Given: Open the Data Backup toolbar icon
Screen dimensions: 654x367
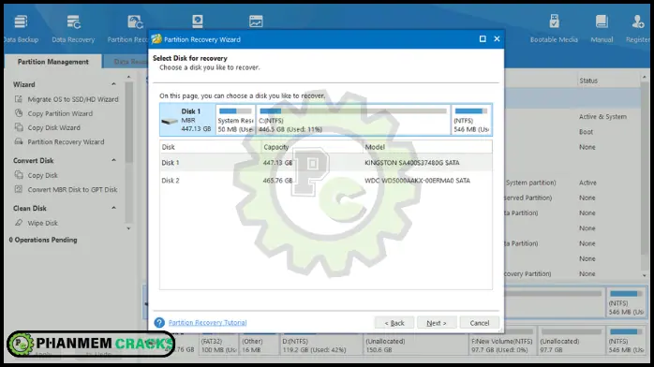Looking at the screenshot, I should (x=21, y=22).
